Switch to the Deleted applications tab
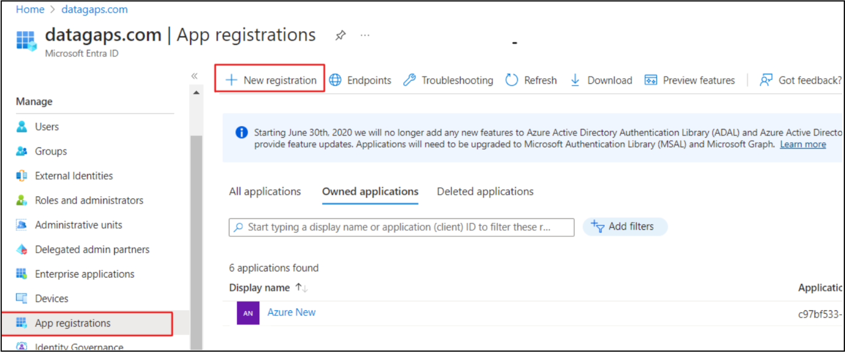The image size is (845, 352). [485, 191]
